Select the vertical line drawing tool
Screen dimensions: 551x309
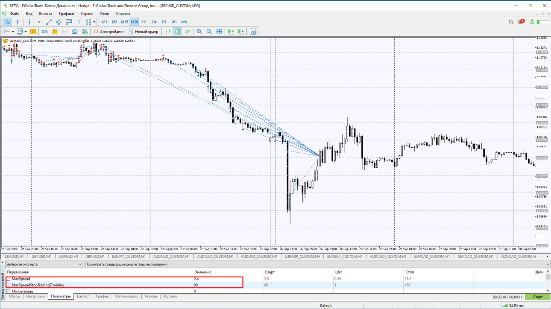click(x=29, y=22)
